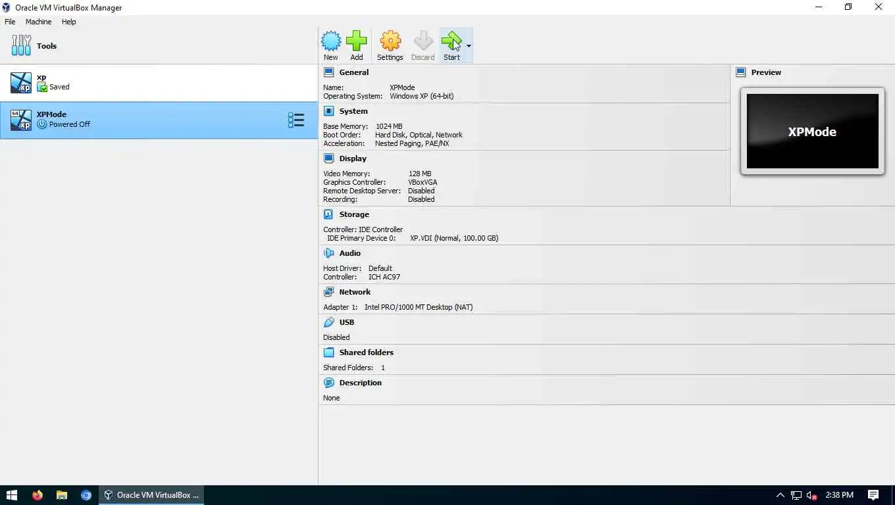This screenshot has height=505, width=895.
Task: Click the xp Saved status text
Action: 59,87
